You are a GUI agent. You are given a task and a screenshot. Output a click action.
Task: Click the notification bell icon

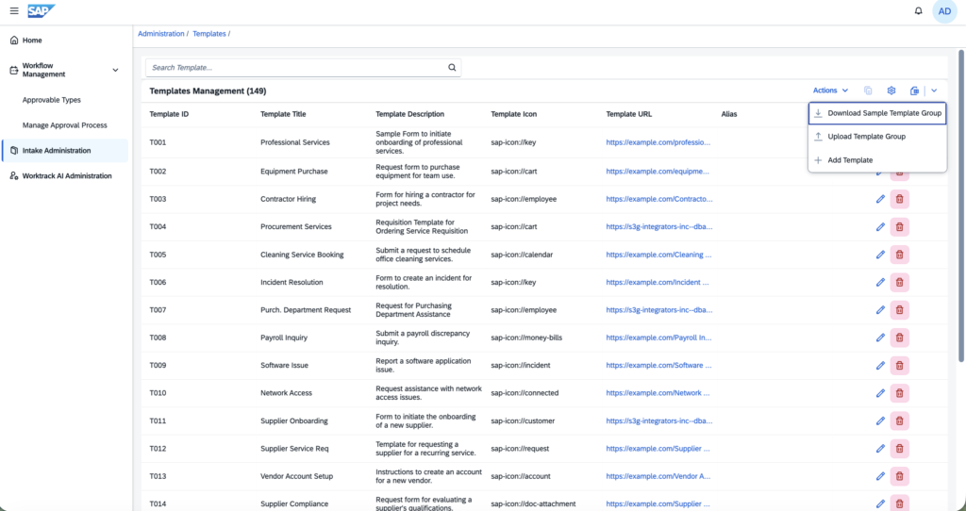(918, 11)
